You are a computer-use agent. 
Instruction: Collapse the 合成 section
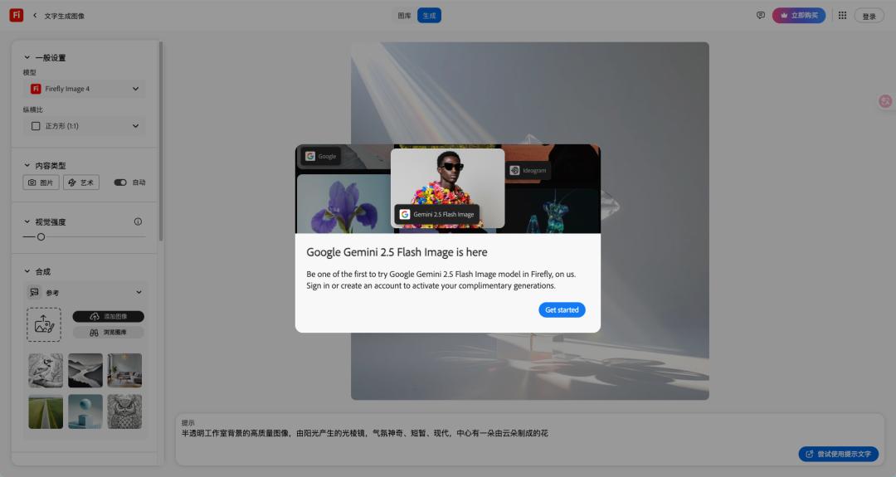pos(27,271)
